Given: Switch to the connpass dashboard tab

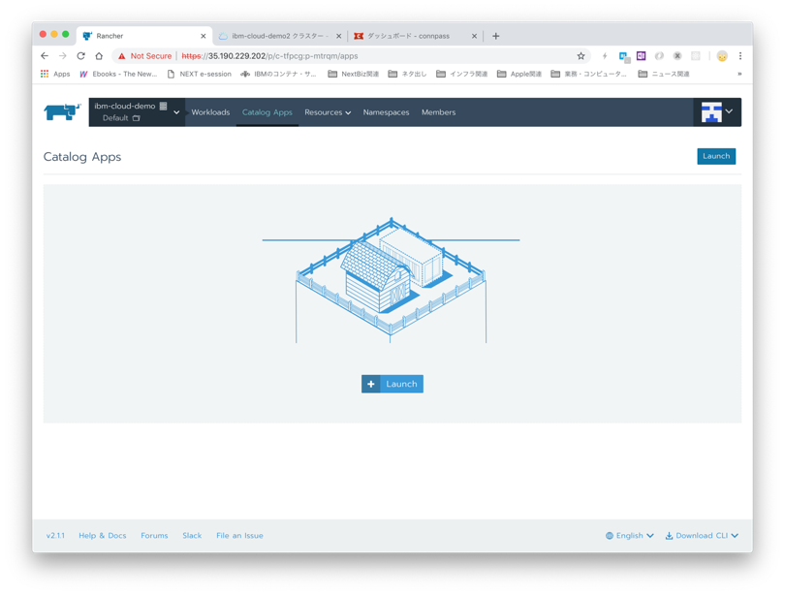Looking at the screenshot, I should click(415, 36).
